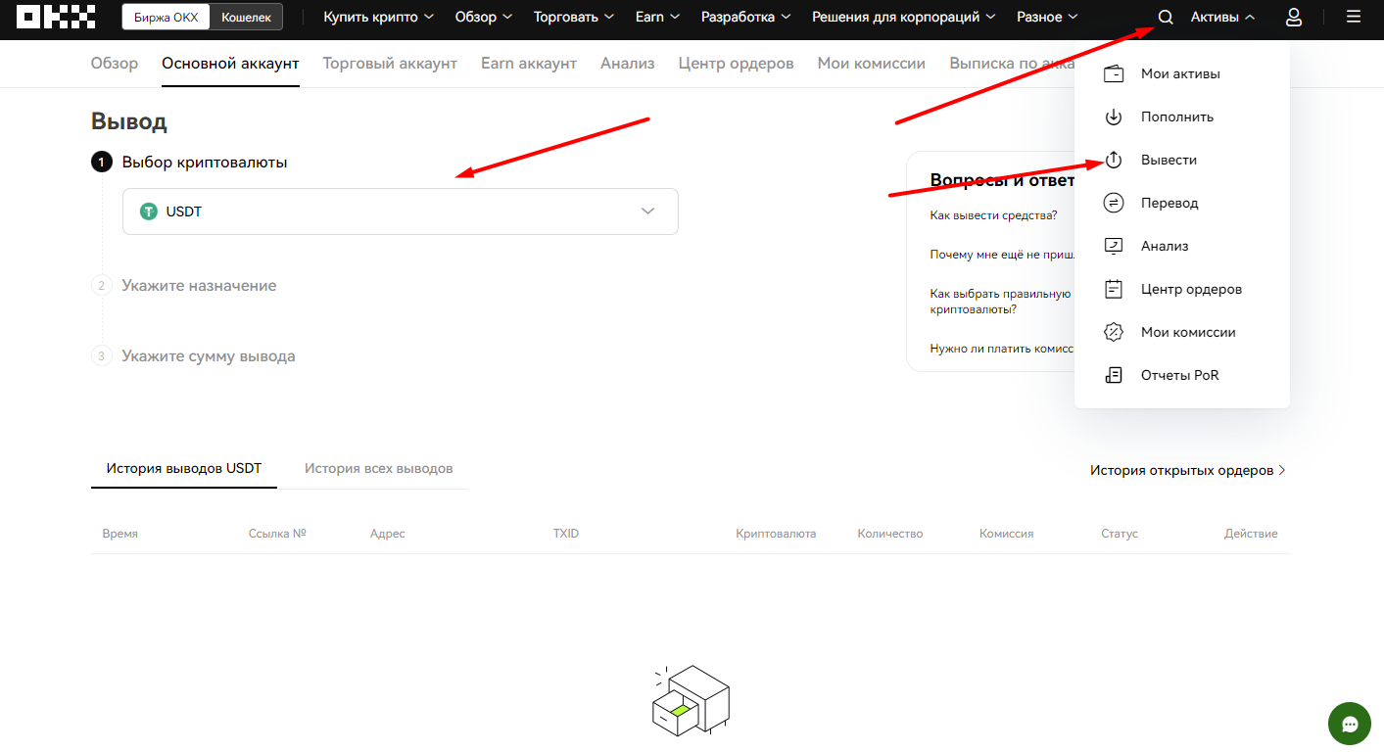Click the Криптовалюта column header
Screen dimensions: 1384x752
click(x=776, y=534)
